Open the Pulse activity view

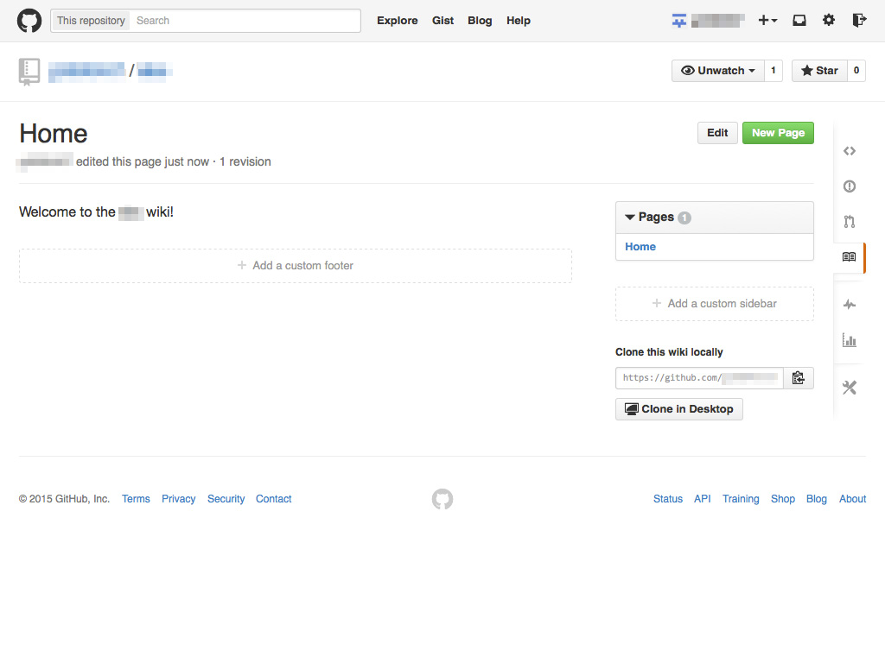point(849,304)
